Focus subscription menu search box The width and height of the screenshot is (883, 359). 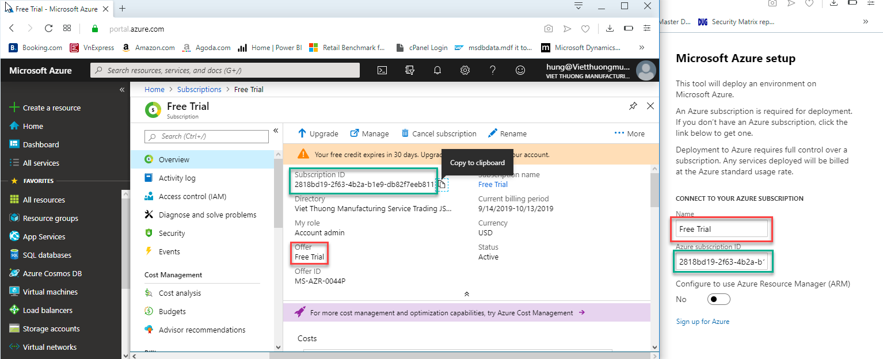pyautogui.click(x=207, y=136)
